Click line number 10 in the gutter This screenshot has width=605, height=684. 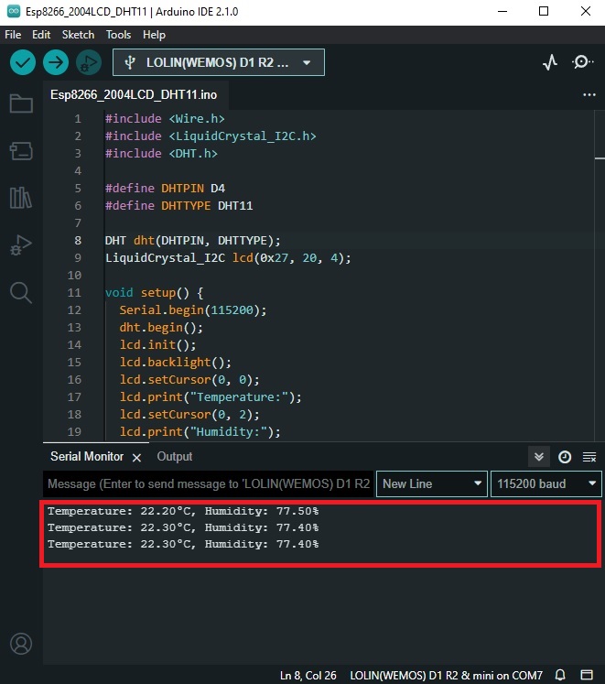74,276
